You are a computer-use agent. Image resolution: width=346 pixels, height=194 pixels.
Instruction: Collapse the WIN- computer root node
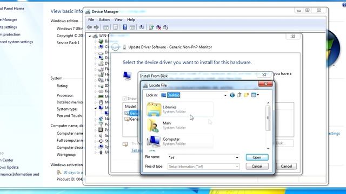[x=90, y=36]
